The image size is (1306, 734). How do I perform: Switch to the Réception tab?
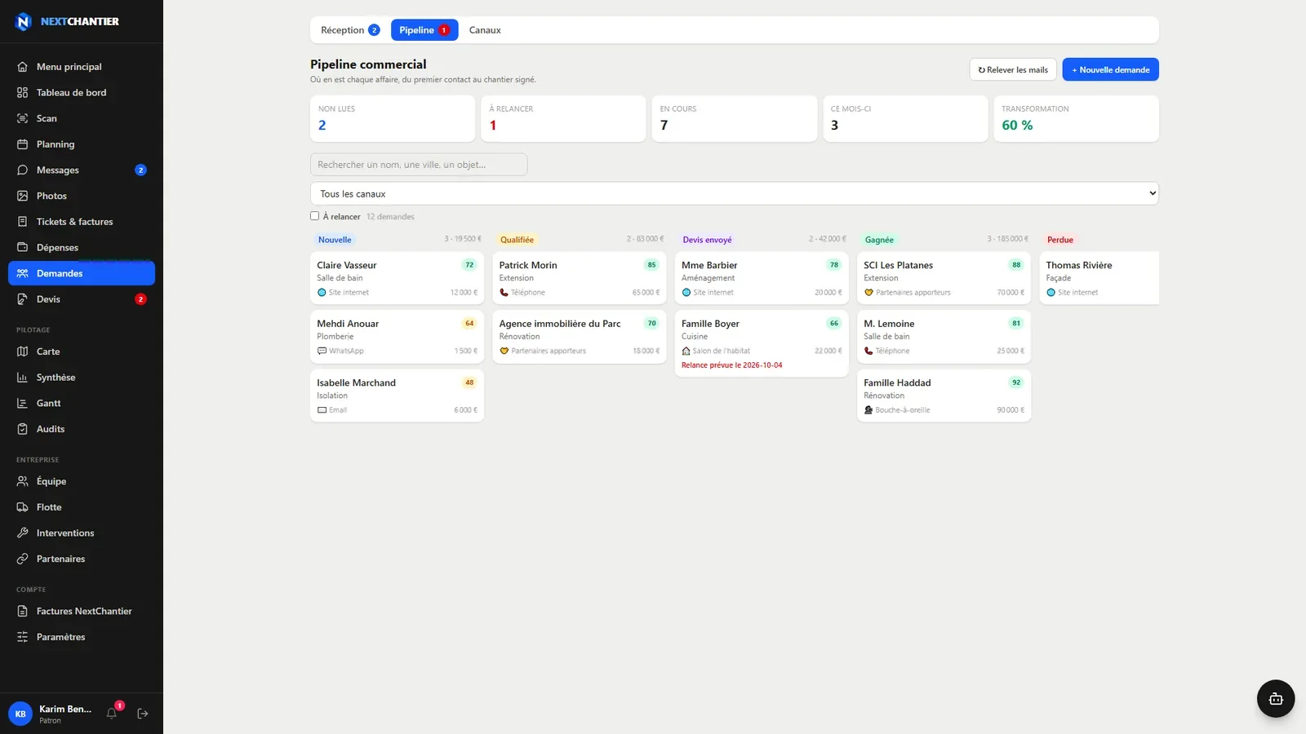(x=350, y=30)
